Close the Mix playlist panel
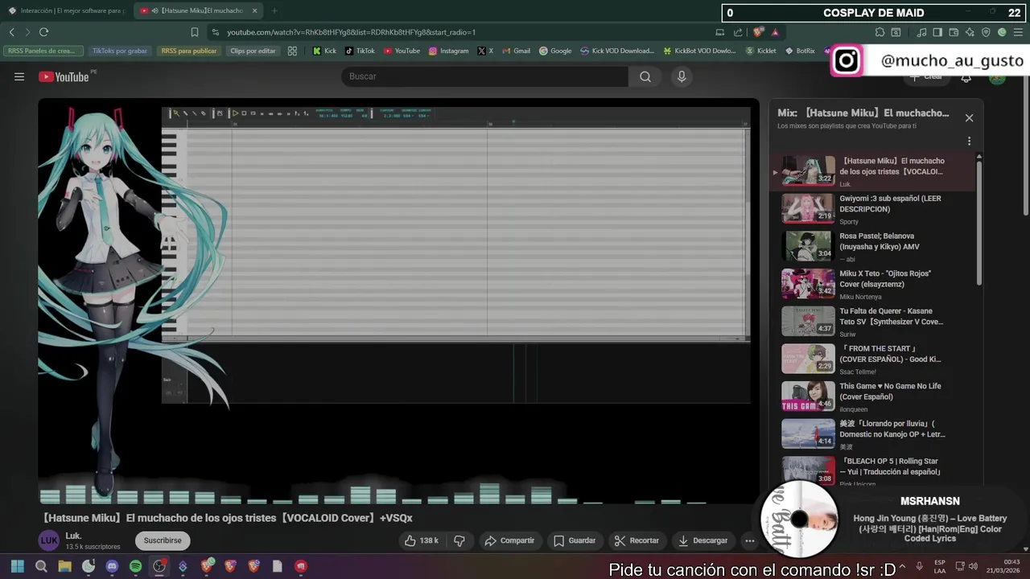Viewport: 1030px width, 579px height. 969,118
